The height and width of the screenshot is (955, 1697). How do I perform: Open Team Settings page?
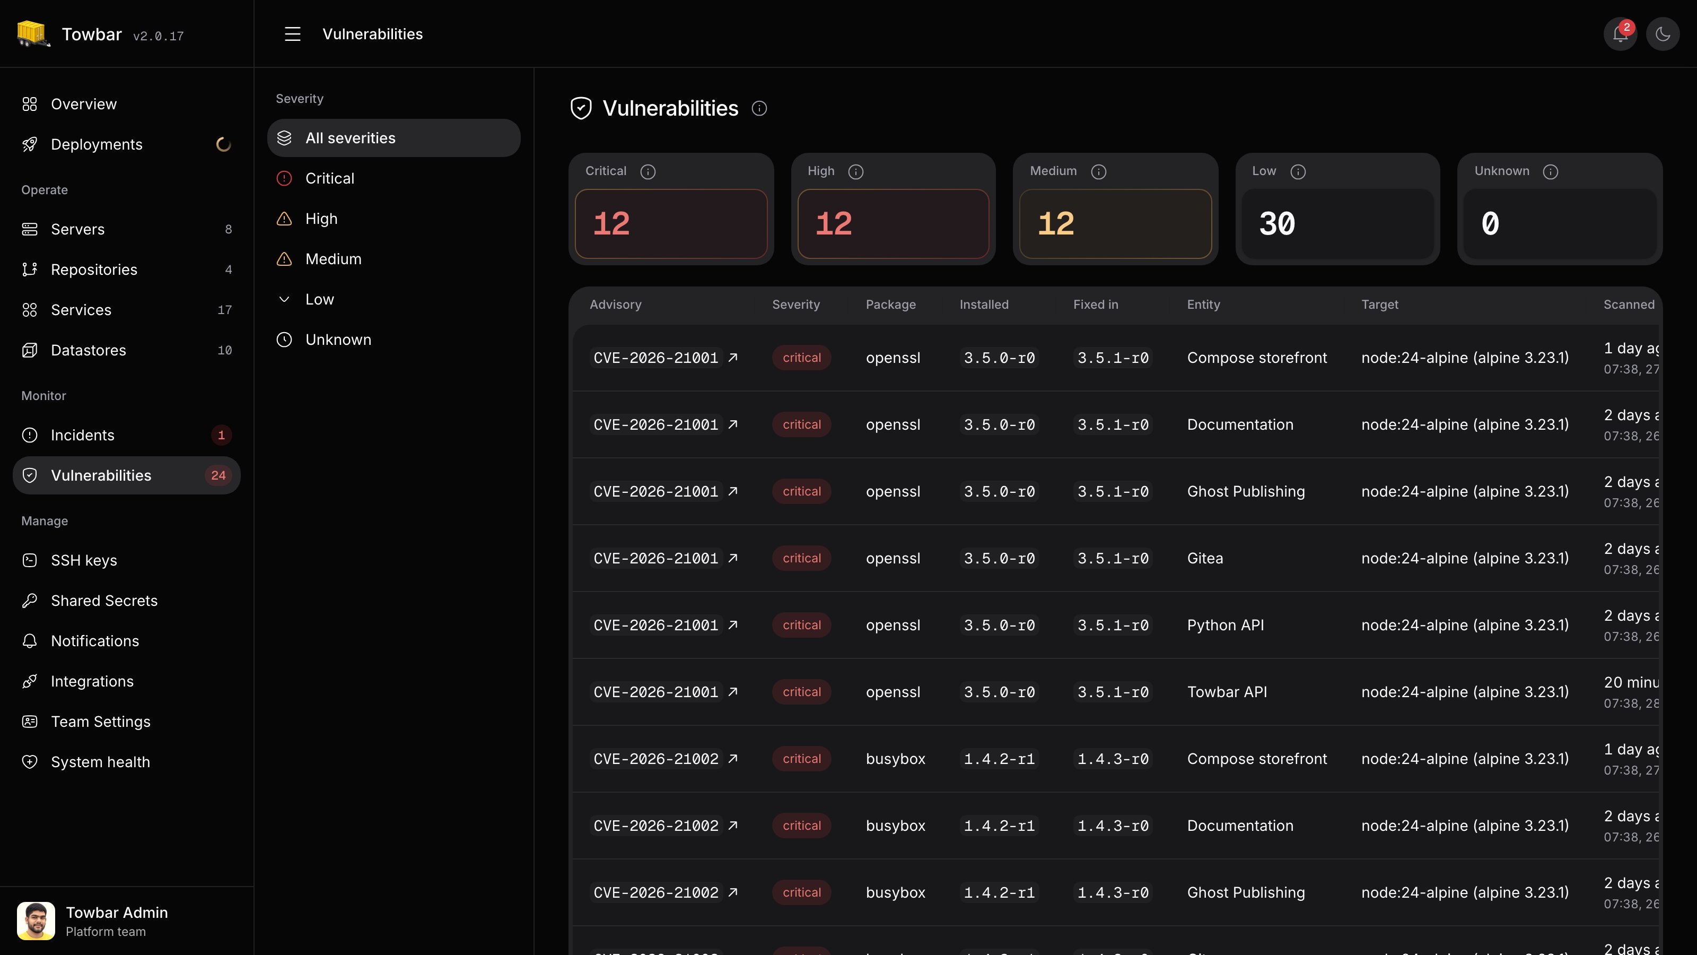(127, 721)
